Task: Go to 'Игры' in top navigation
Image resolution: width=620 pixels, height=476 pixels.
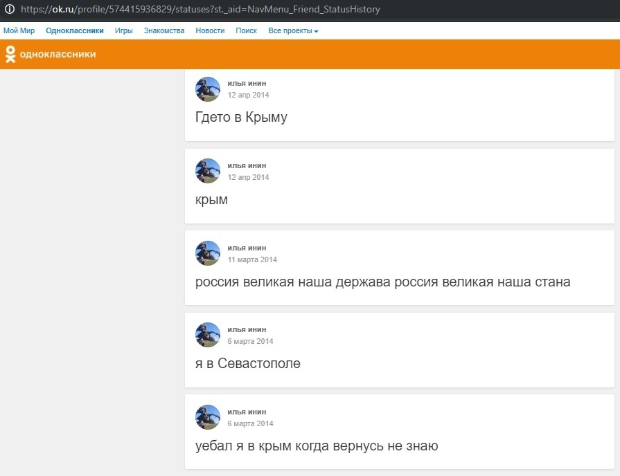Action: click(x=124, y=31)
